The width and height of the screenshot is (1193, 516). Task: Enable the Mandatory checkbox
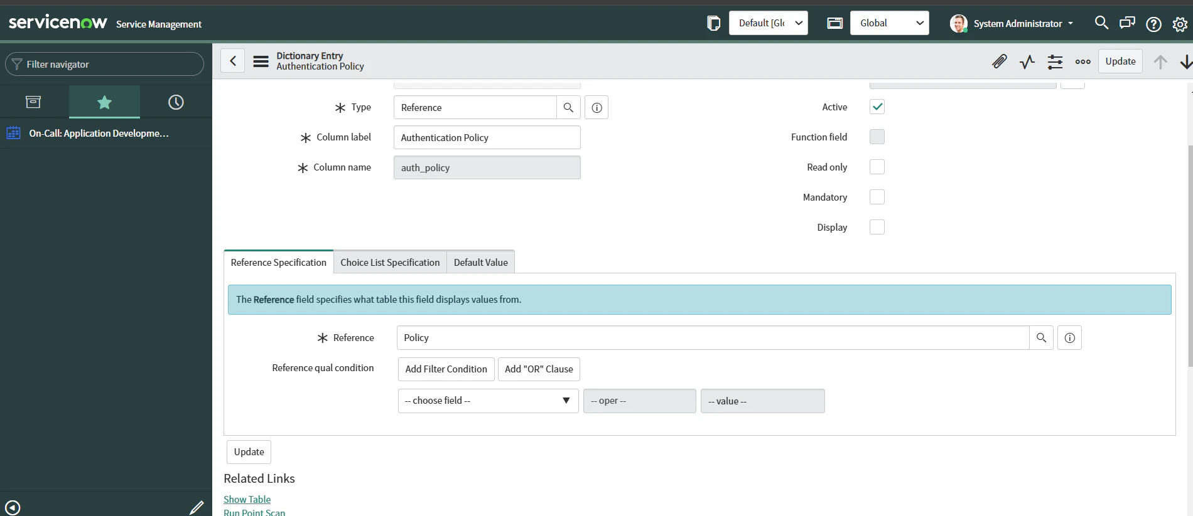pos(877,197)
